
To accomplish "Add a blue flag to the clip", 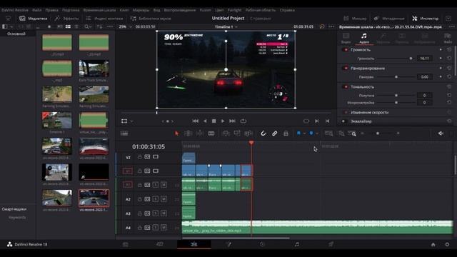I will 298,133.
